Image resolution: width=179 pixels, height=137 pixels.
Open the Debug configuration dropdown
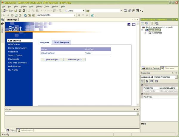pos(84,11)
